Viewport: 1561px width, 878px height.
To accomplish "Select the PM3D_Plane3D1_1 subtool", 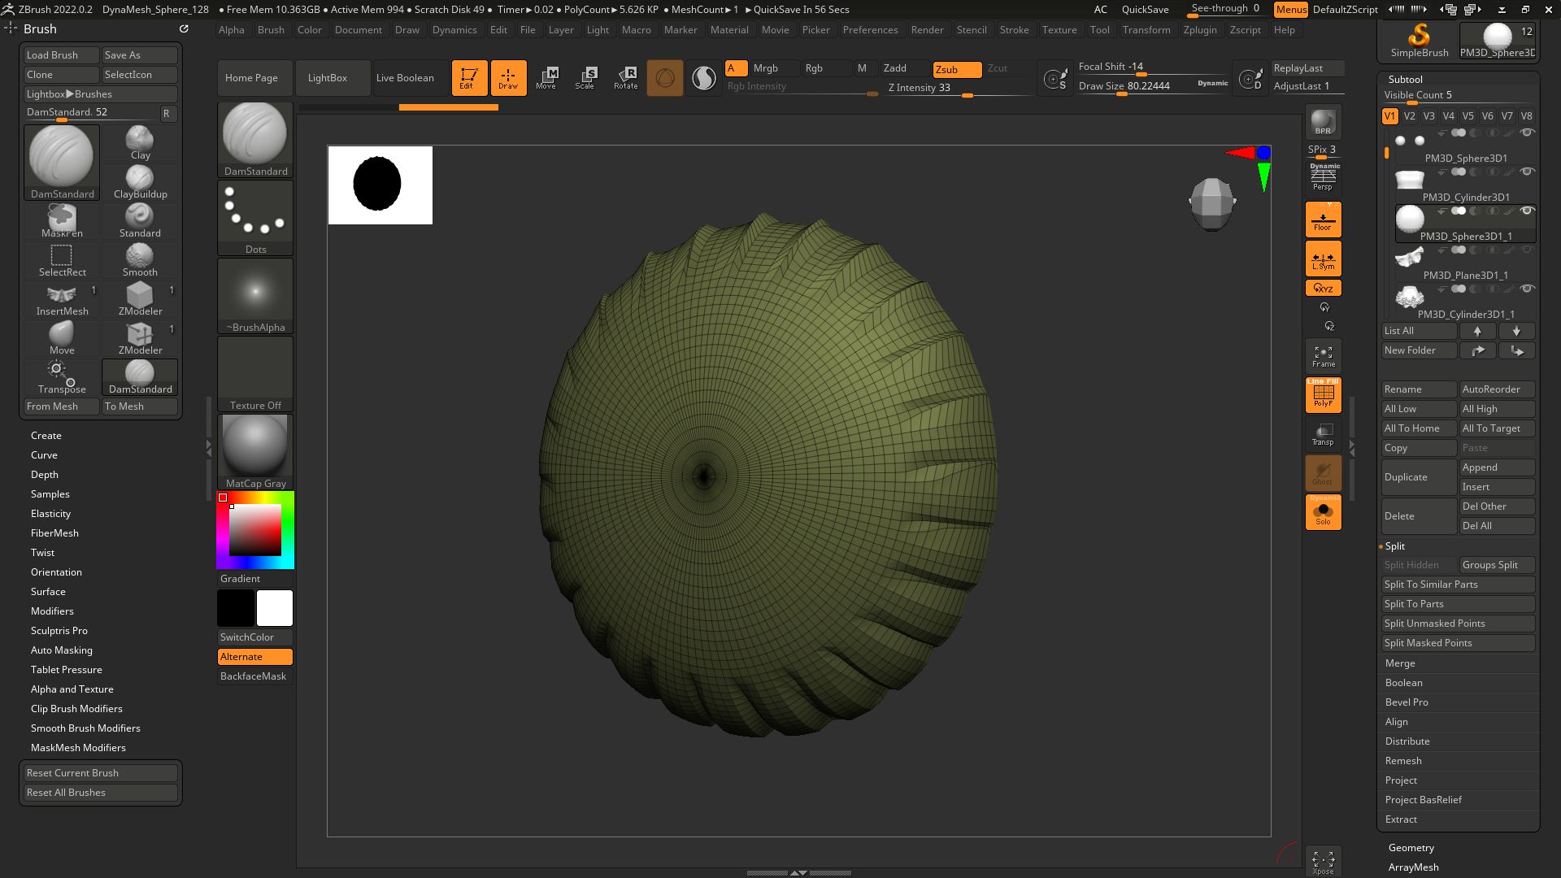I will click(x=1464, y=265).
